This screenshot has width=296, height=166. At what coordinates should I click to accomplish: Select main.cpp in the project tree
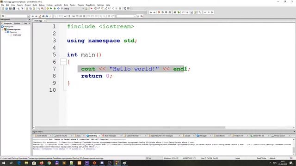pyautogui.click(x=17, y=35)
